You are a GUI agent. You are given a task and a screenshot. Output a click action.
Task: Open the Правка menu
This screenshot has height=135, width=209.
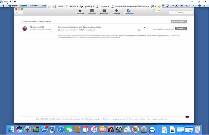pyautogui.click(x=24, y=6)
